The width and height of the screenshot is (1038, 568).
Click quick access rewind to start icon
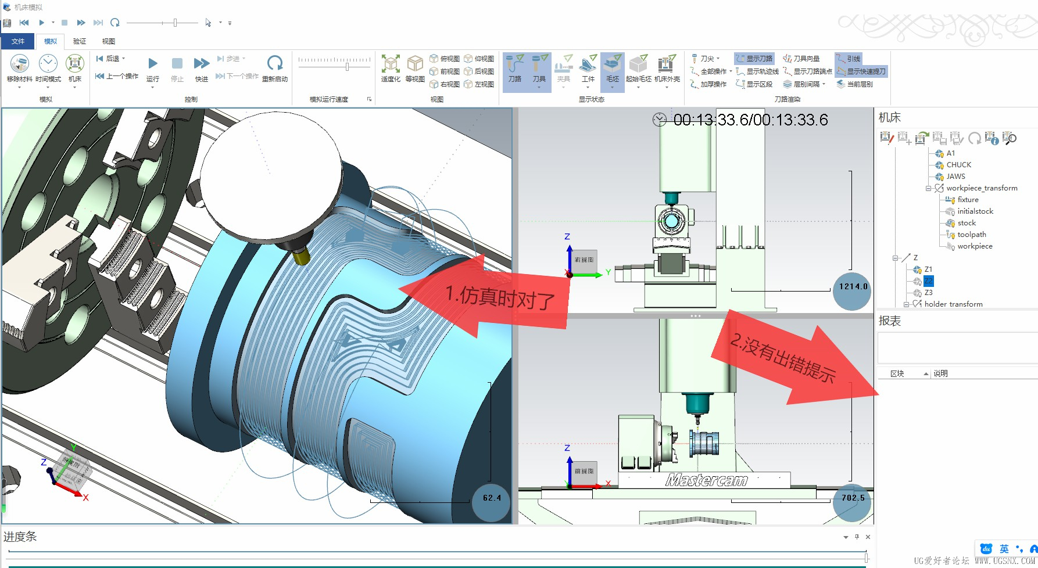click(x=24, y=23)
